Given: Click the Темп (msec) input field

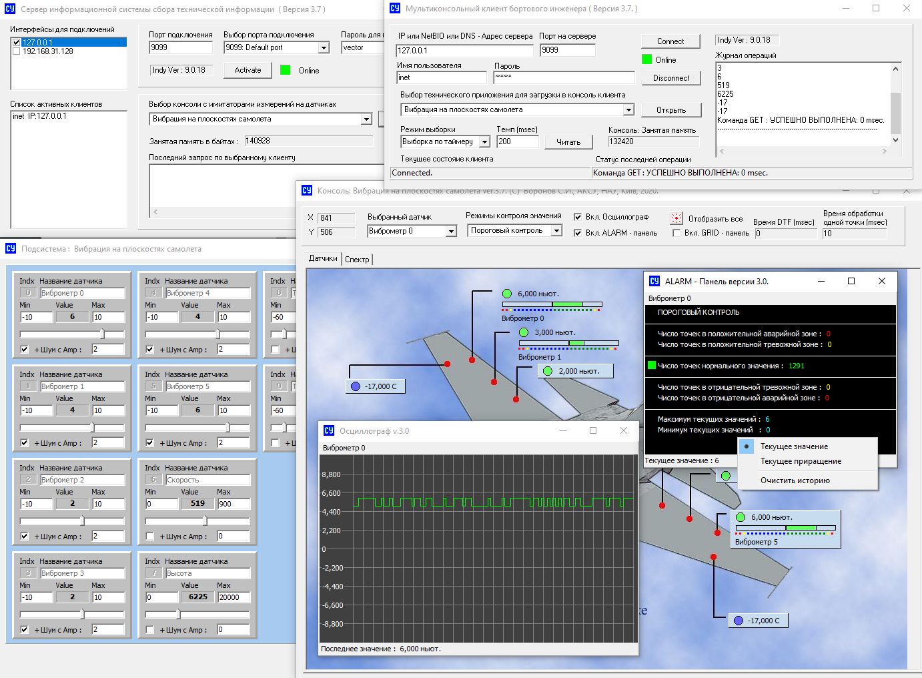Looking at the screenshot, I should click(517, 141).
